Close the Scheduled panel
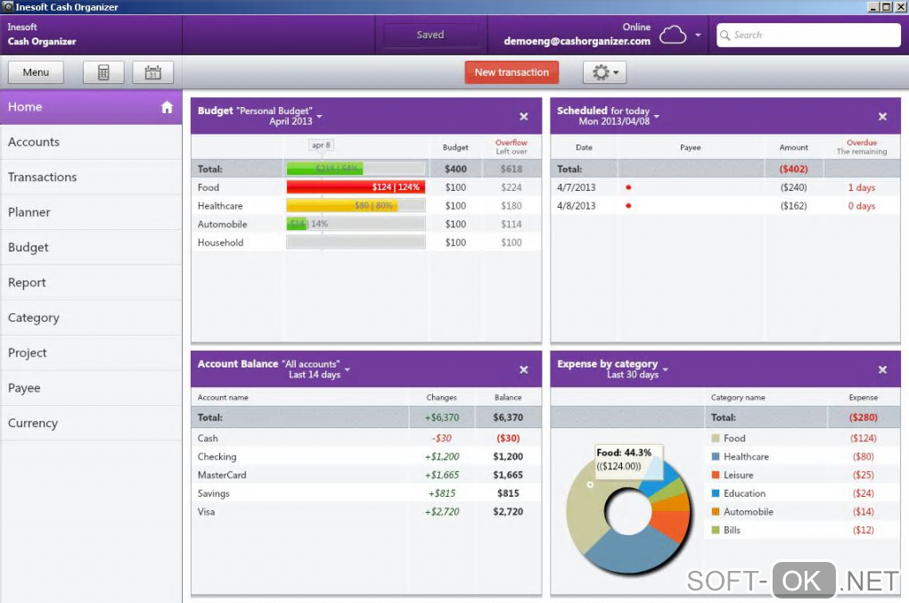Screen dimensions: 909x603 pyautogui.click(x=882, y=117)
